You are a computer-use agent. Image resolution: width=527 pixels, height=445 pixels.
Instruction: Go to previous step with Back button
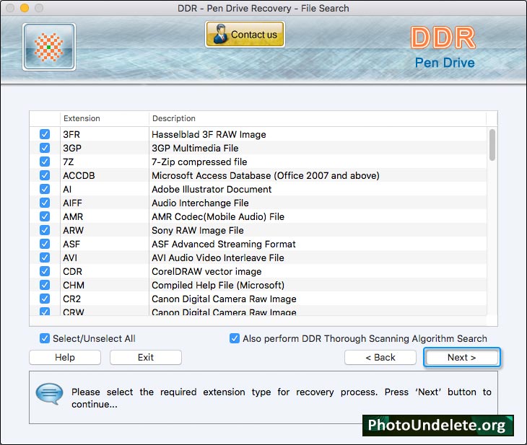click(x=380, y=357)
